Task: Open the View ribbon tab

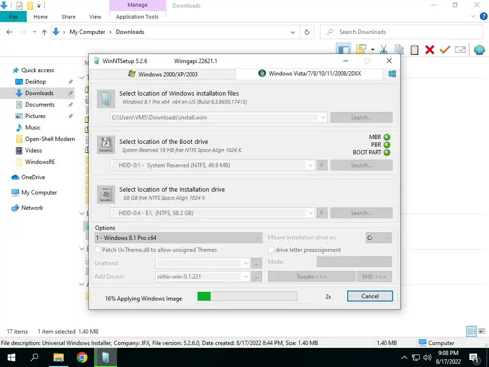Action: tap(95, 17)
